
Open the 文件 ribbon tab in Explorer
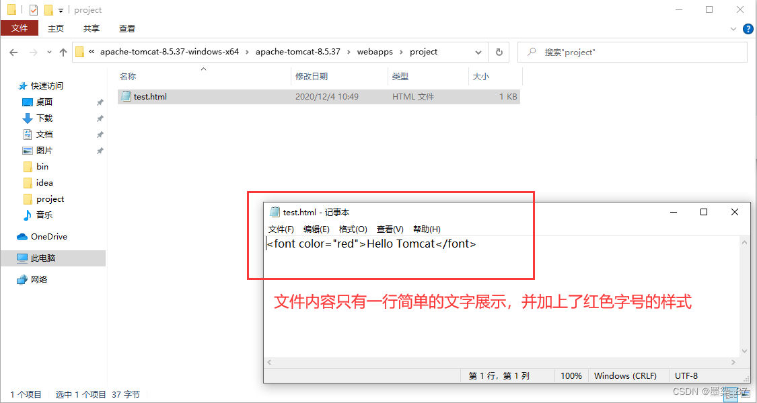coord(20,28)
